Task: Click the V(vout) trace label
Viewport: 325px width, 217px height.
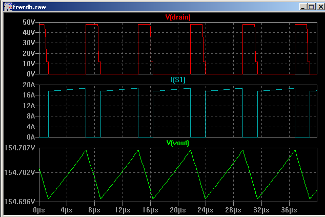Action: (178, 143)
